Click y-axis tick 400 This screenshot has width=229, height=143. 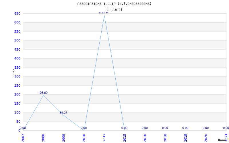point(17,59)
